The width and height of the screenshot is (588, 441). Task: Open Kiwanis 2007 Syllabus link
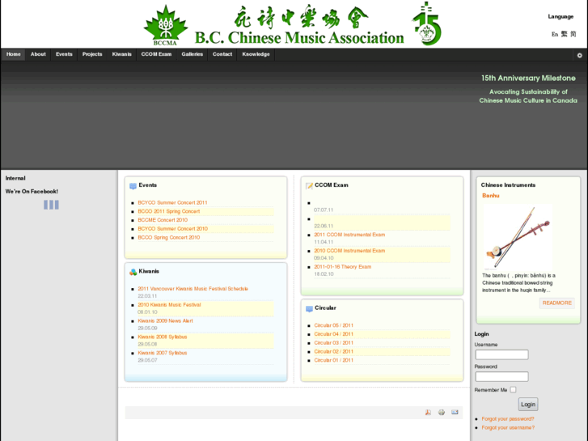tap(163, 353)
